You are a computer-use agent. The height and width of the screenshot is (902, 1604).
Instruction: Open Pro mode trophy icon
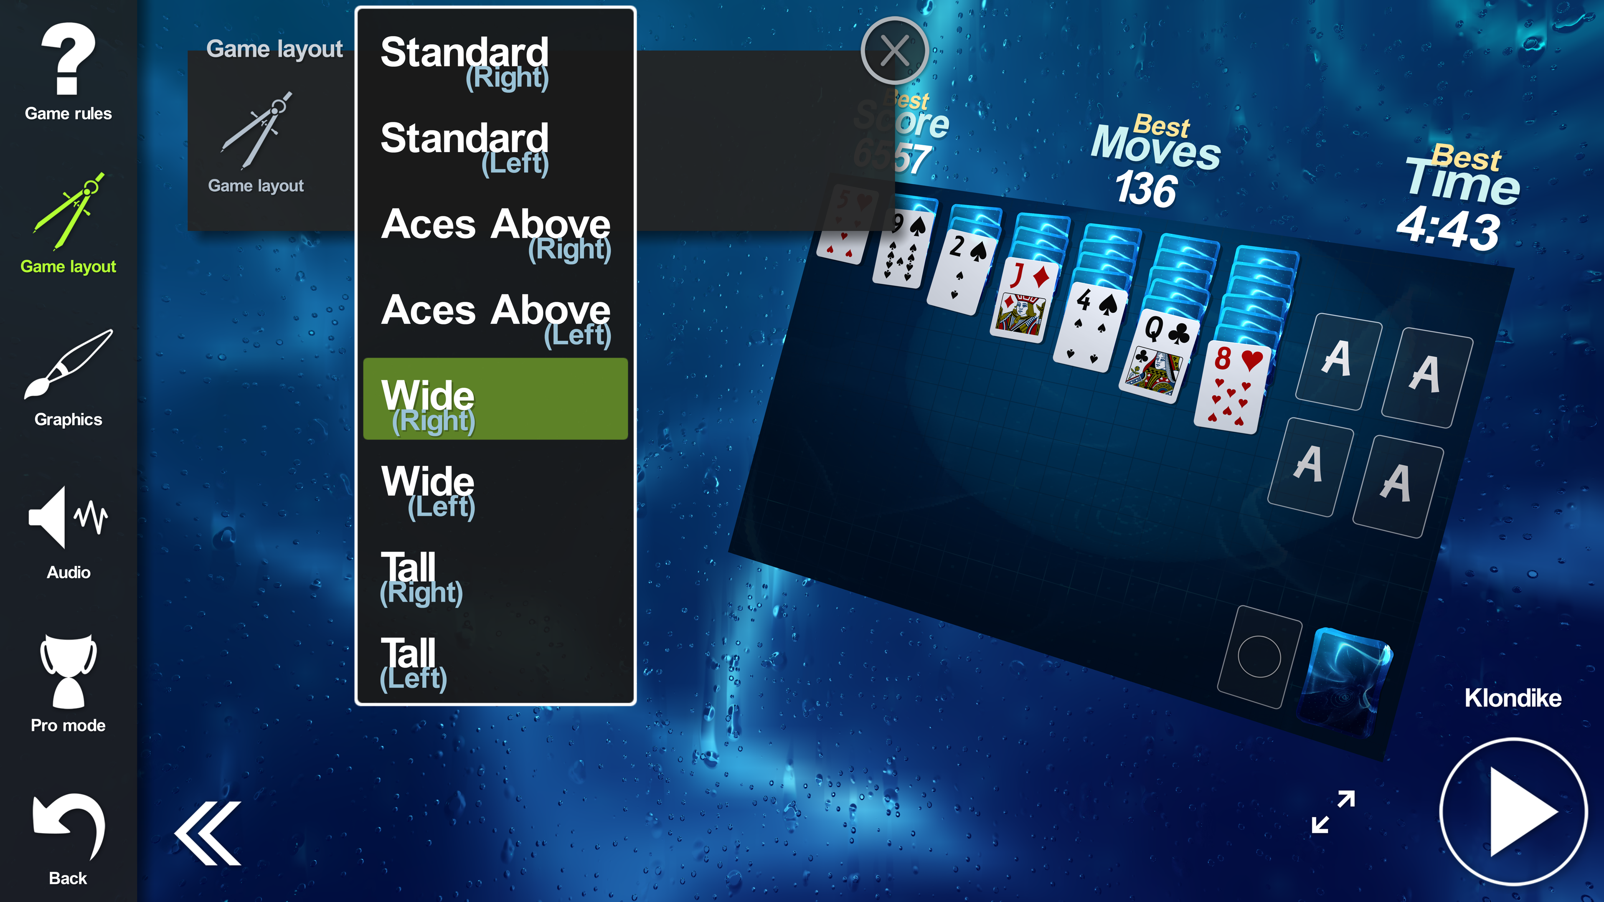69,671
